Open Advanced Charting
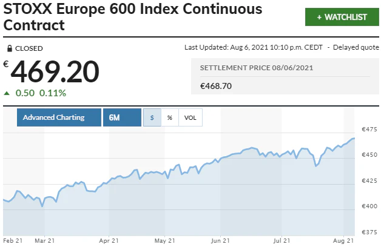The height and width of the screenshot is (250, 381). [x=59, y=117]
